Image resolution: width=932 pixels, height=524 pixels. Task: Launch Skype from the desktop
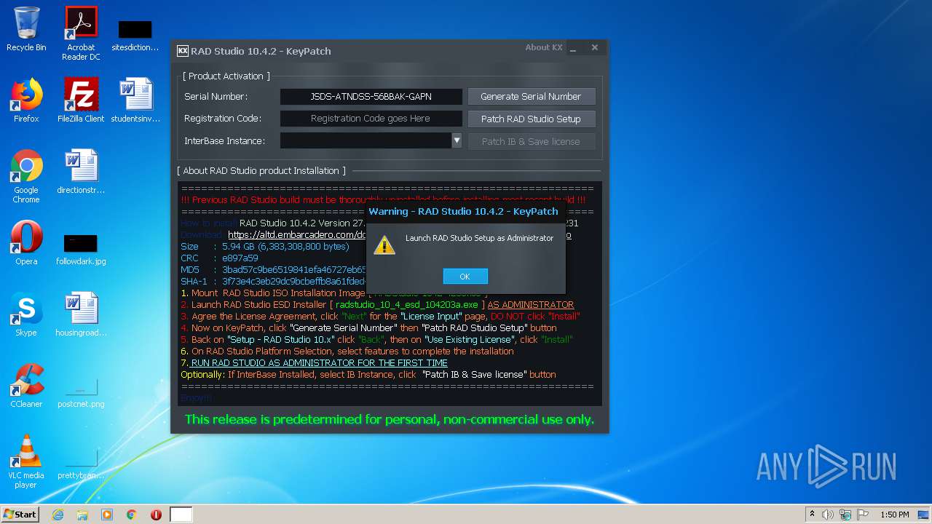26,314
